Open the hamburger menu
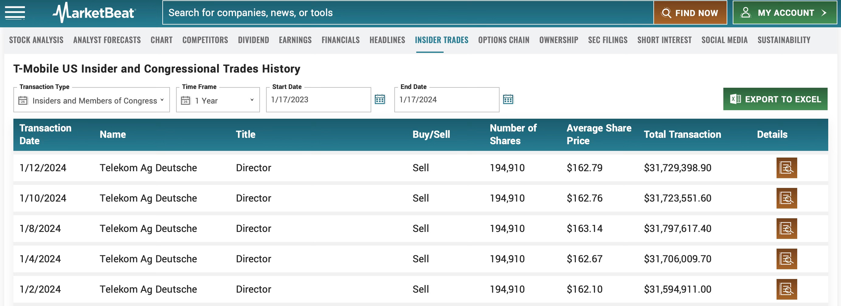 click(x=15, y=13)
